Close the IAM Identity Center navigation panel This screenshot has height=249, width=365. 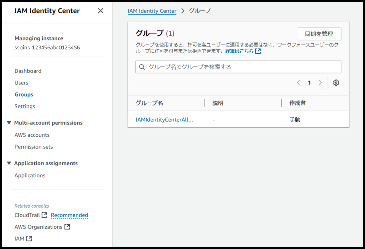tap(100, 11)
